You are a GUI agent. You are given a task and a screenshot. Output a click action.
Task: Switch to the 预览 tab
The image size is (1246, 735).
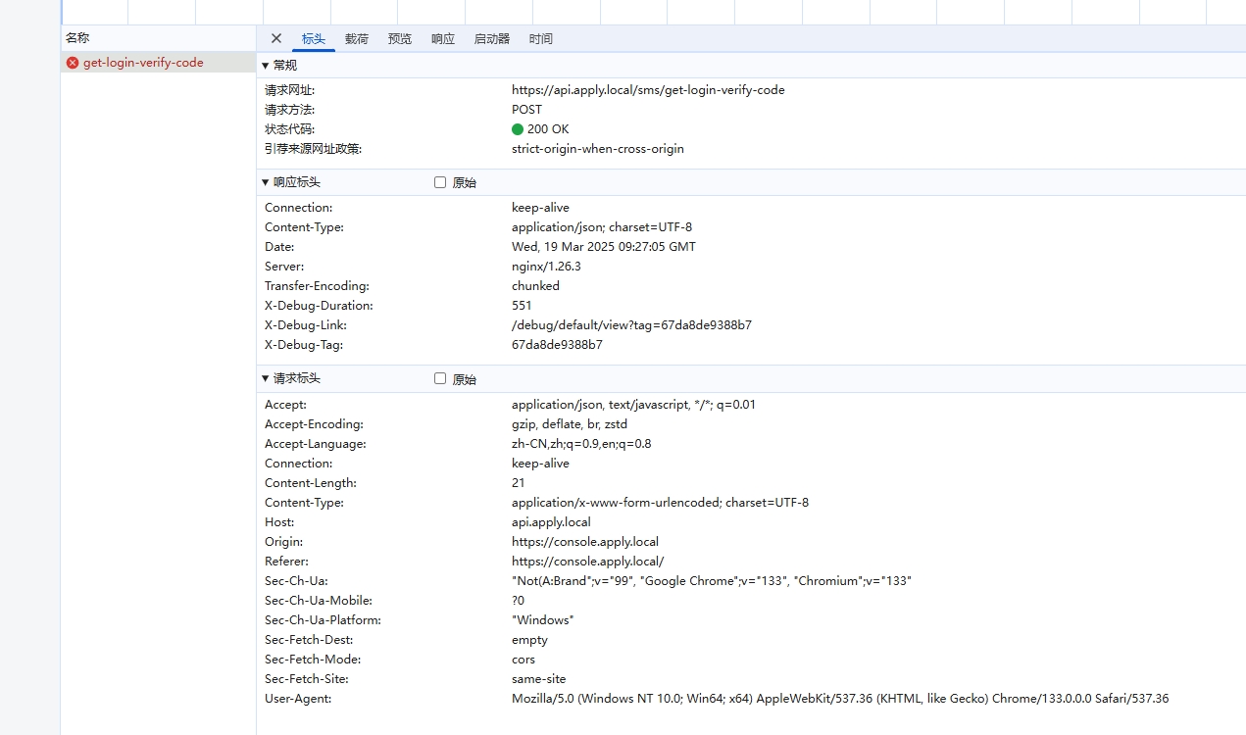pyautogui.click(x=400, y=39)
